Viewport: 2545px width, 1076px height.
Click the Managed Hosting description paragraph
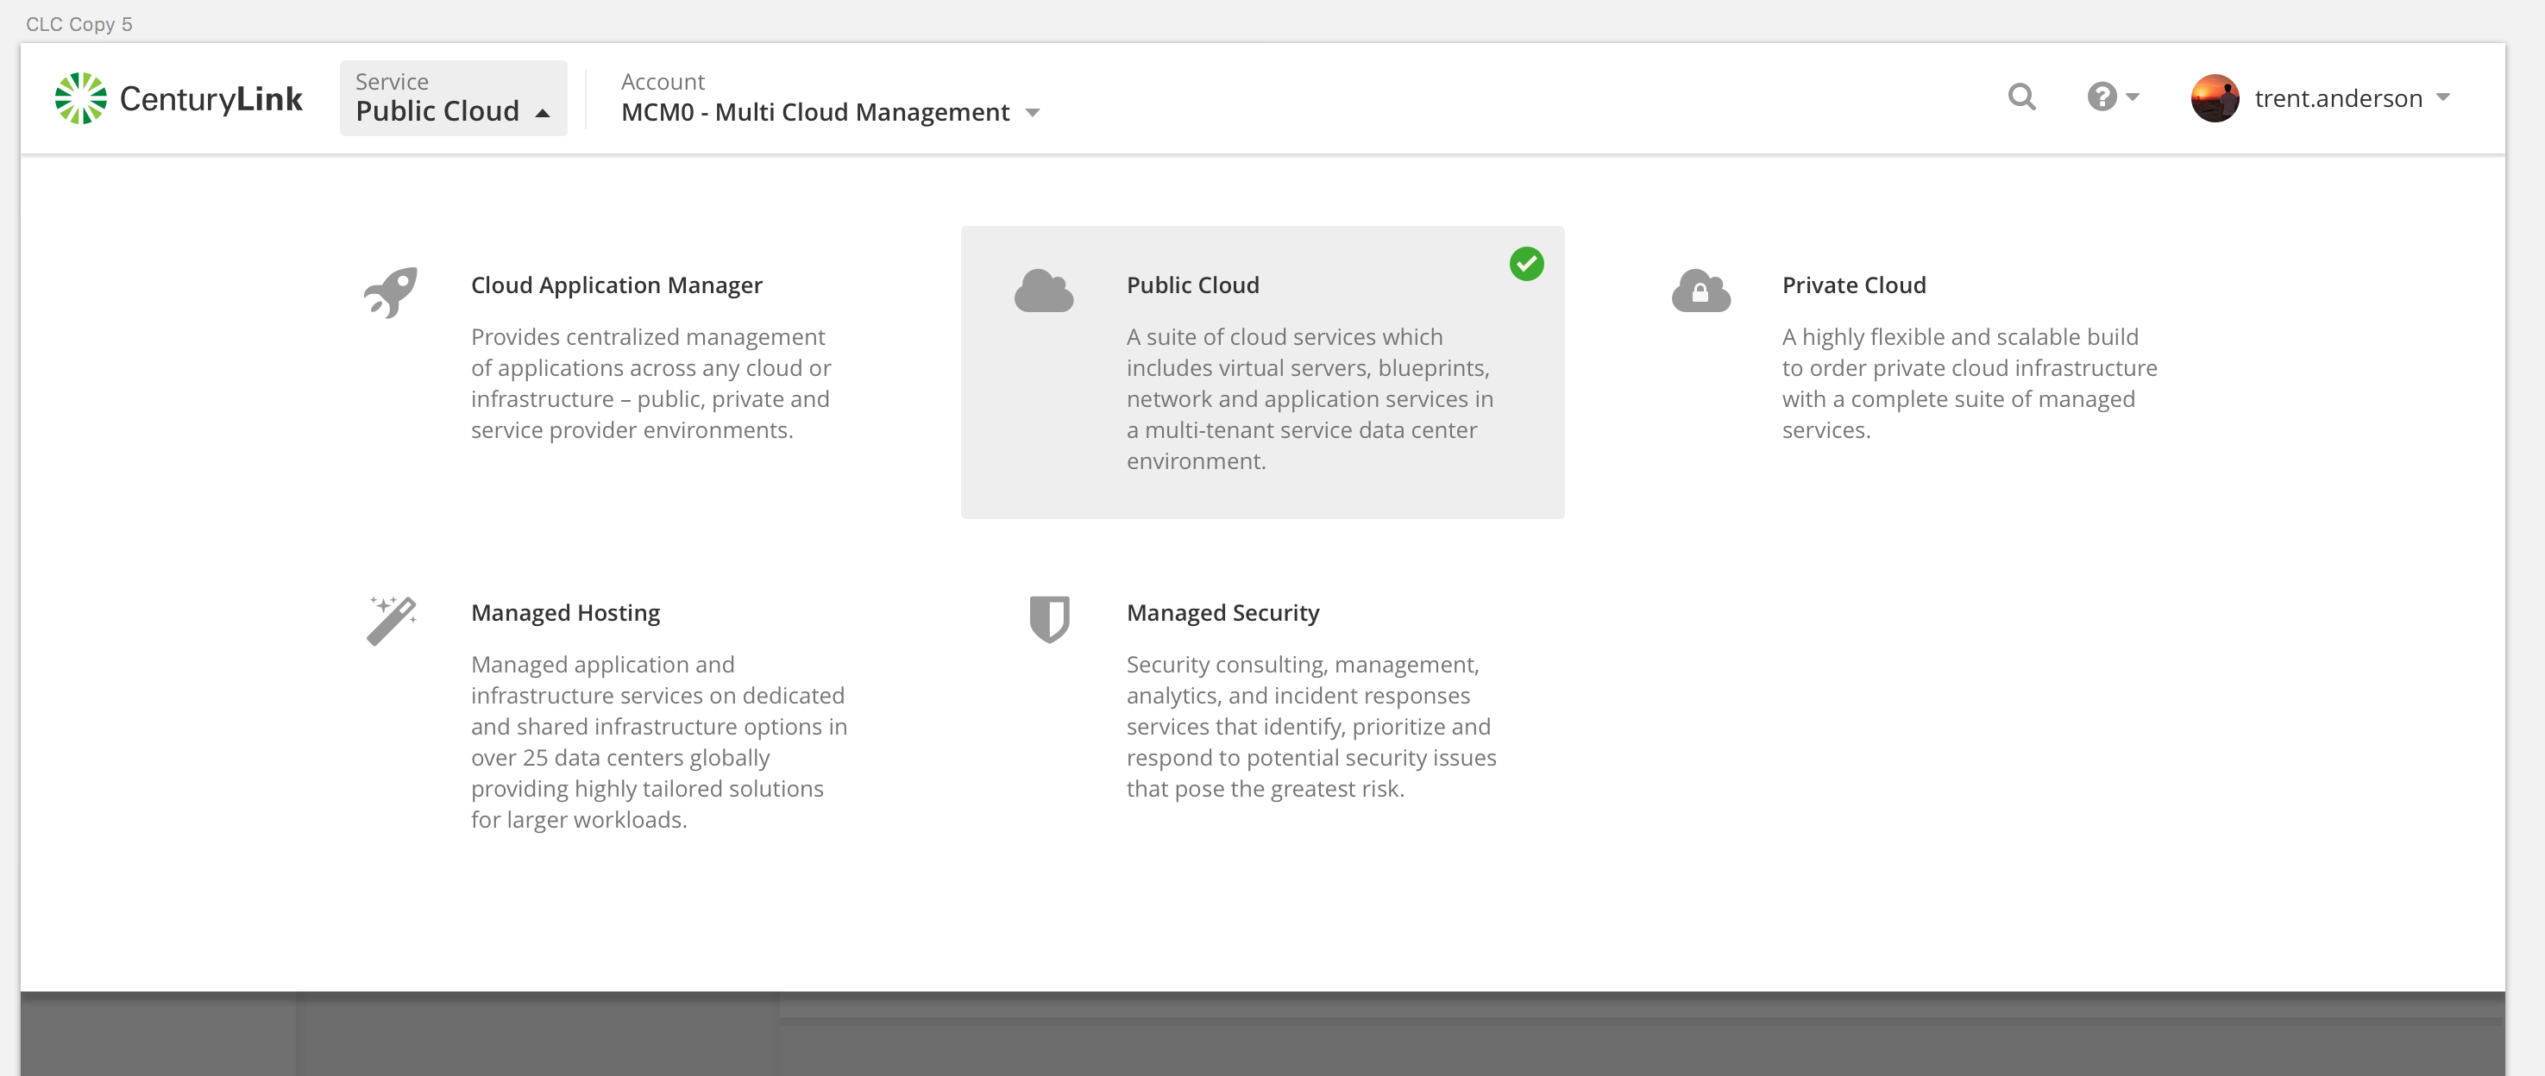click(x=659, y=741)
